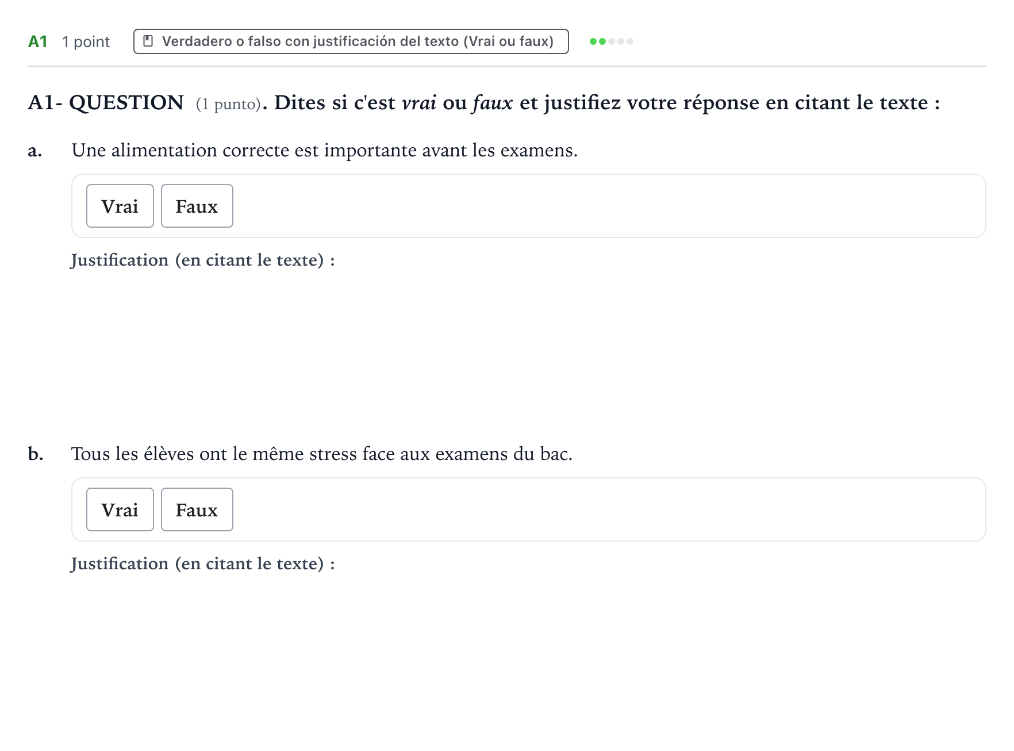The height and width of the screenshot is (751, 1014).
Task: Click the 'b.' item marker
Action: [36, 454]
